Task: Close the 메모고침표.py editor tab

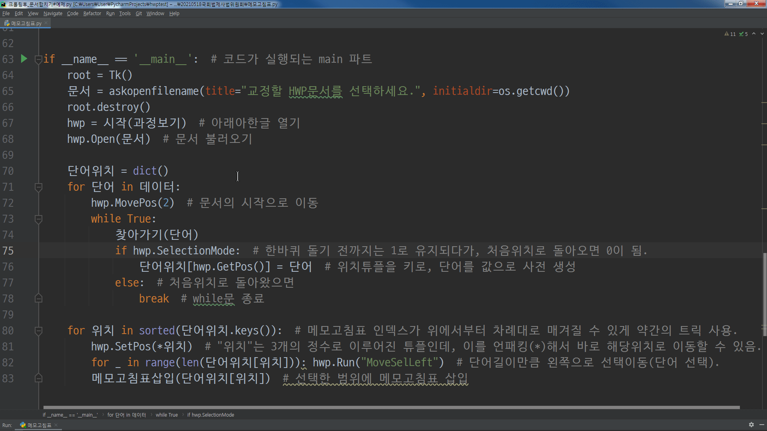Action: 46,23
